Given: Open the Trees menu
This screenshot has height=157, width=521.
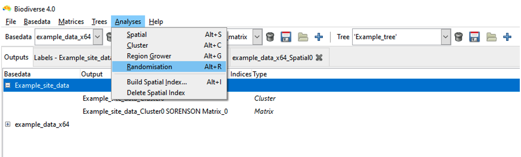Looking at the screenshot, I should click(x=99, y=22).
